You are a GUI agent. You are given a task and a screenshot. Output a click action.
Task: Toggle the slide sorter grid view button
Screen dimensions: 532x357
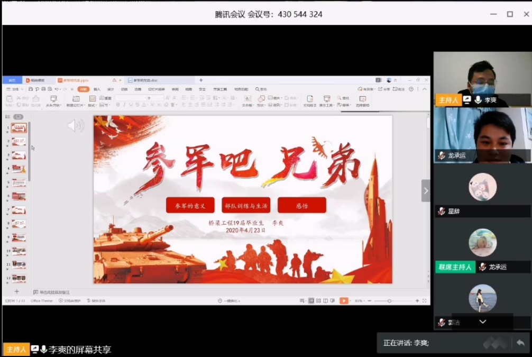click(x=318, y=300)
